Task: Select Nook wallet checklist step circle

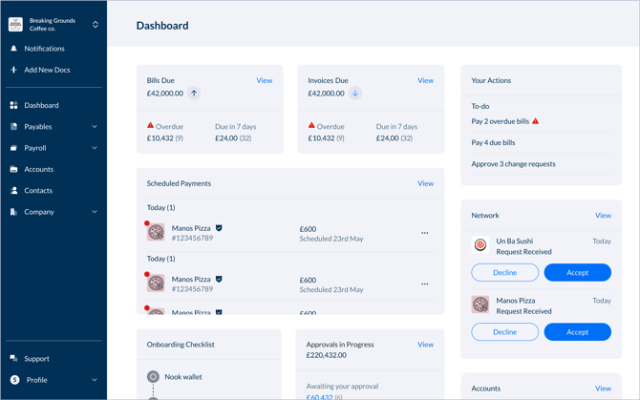Action: (x=153, y=377)
